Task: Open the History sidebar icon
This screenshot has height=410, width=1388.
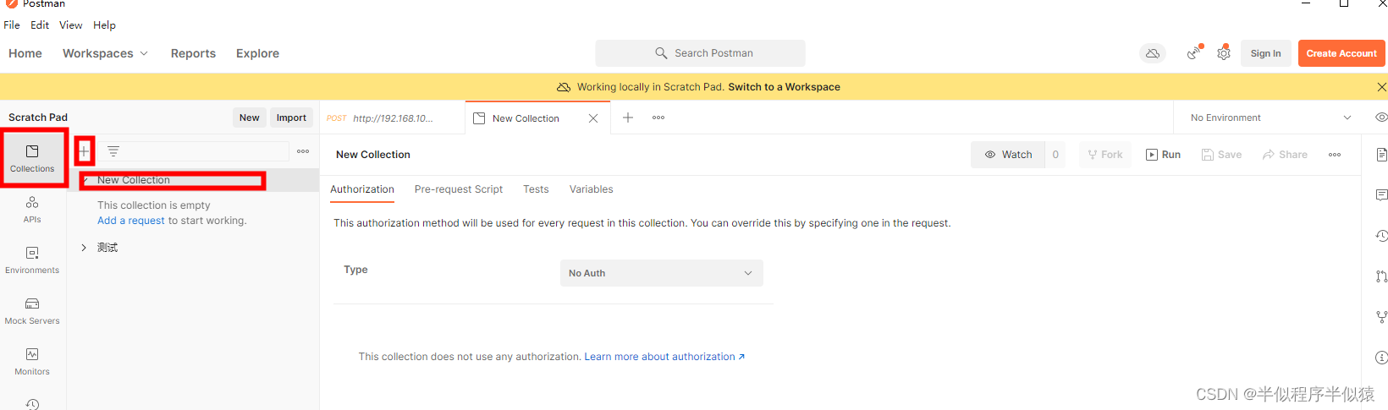Action: (32, 404)
